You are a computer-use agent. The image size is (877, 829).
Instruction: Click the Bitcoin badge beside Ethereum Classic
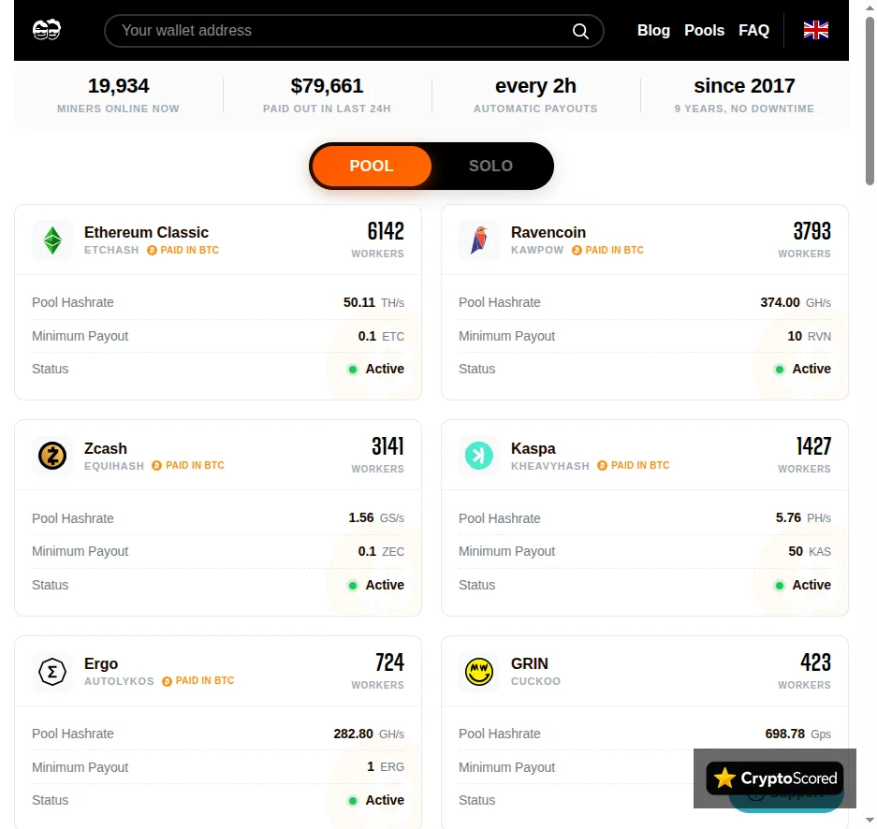click(x=152, y=251)
